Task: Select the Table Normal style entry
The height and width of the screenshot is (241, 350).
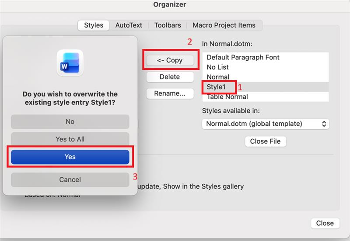Action: (266, 96)
